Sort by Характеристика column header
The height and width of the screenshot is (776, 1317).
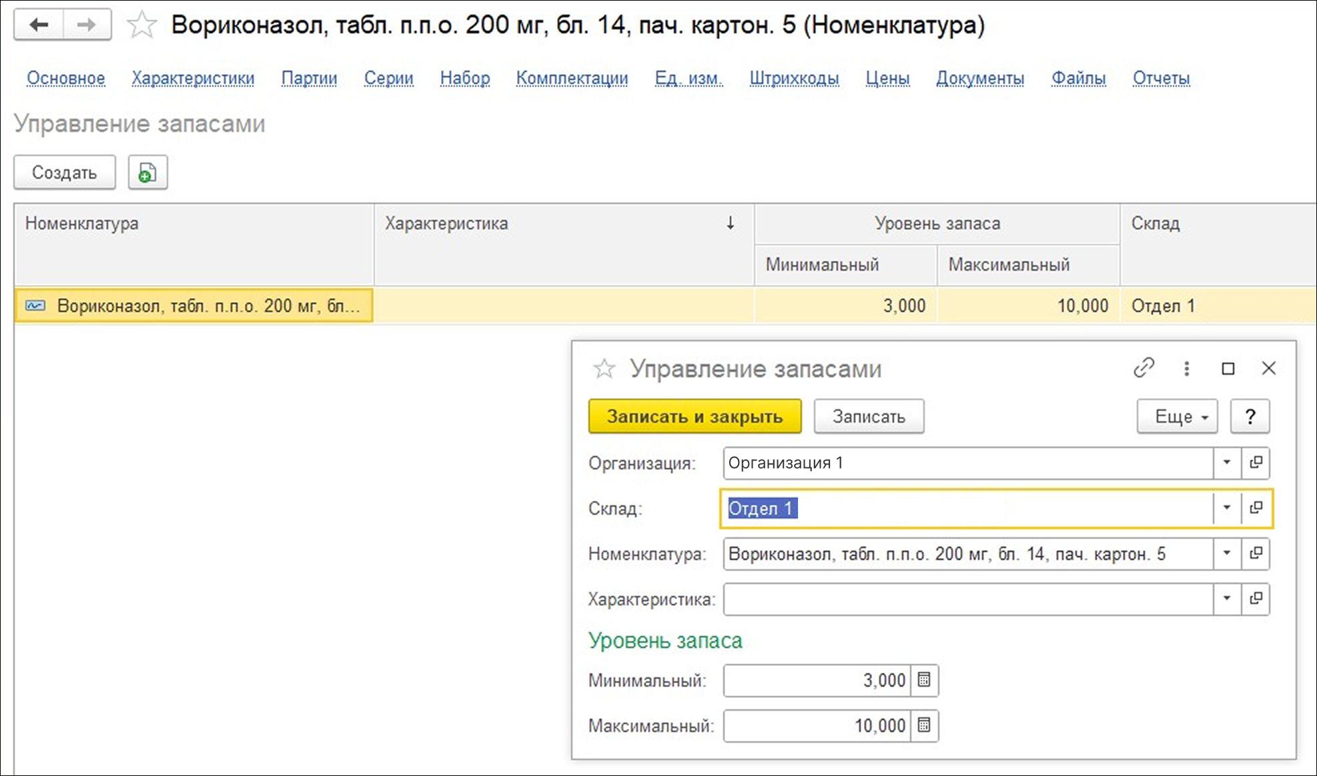(446, 223)
